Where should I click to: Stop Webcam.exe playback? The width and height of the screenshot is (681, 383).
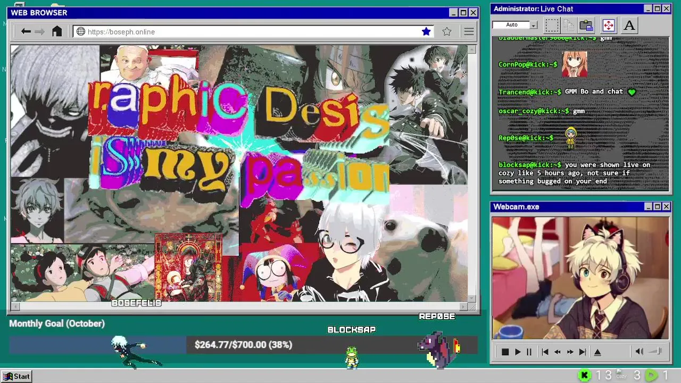(505, 352)
